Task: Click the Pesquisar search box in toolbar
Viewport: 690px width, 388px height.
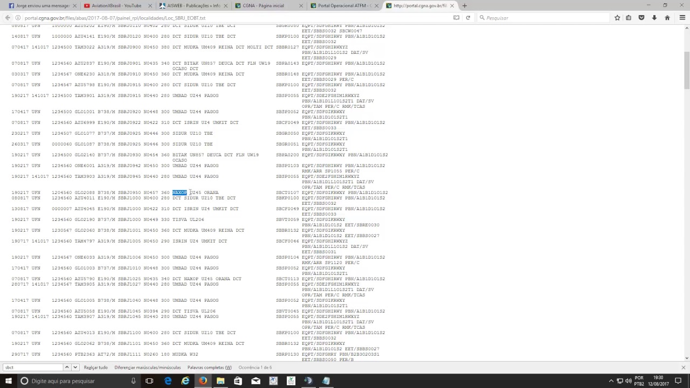Action: click(543, 18)
